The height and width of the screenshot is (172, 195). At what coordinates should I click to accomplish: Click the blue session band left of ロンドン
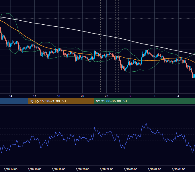coord(14,101)
